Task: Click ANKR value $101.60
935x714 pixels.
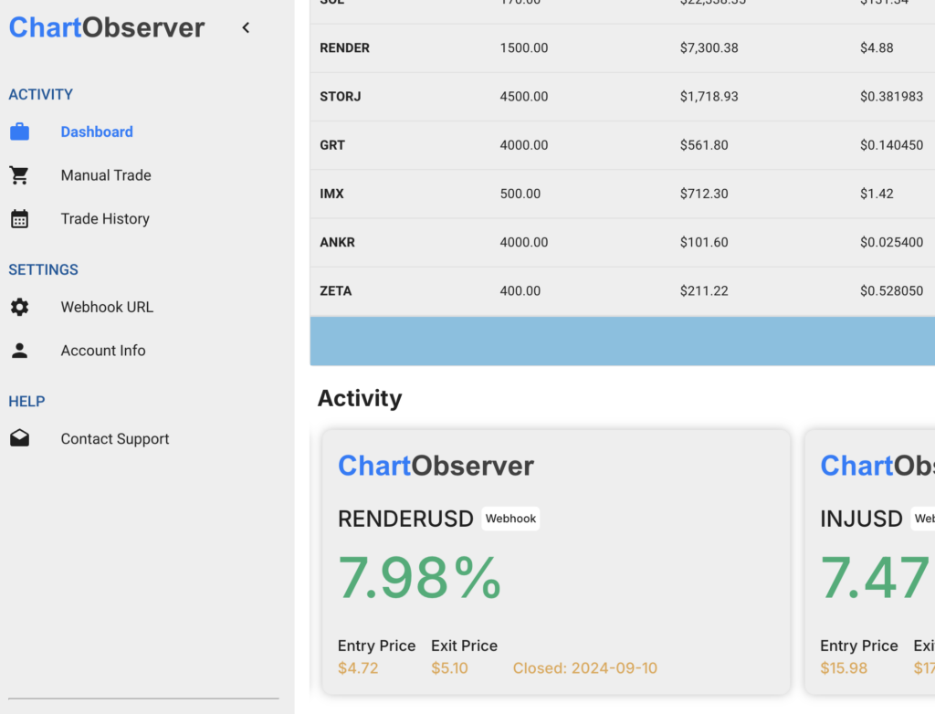Action: tap(704, 243)
